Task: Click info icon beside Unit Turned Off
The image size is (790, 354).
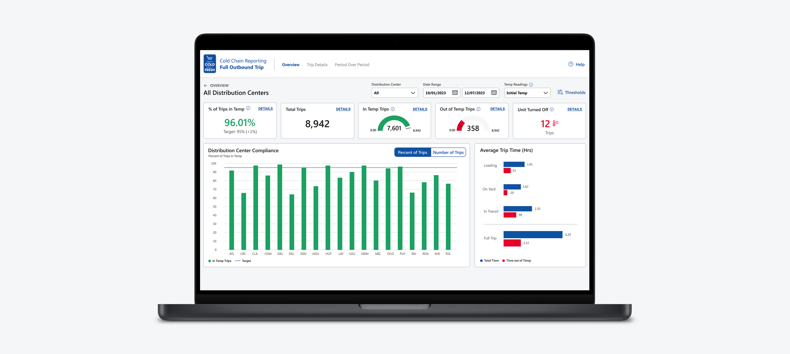Action: point(551,109)
